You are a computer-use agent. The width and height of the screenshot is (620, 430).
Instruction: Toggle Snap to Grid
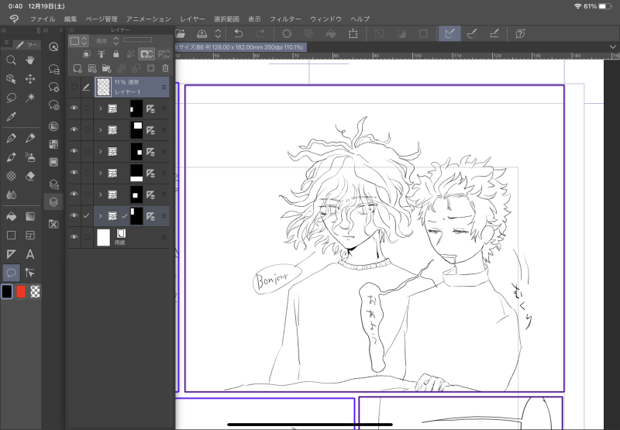tap(494, 33)
